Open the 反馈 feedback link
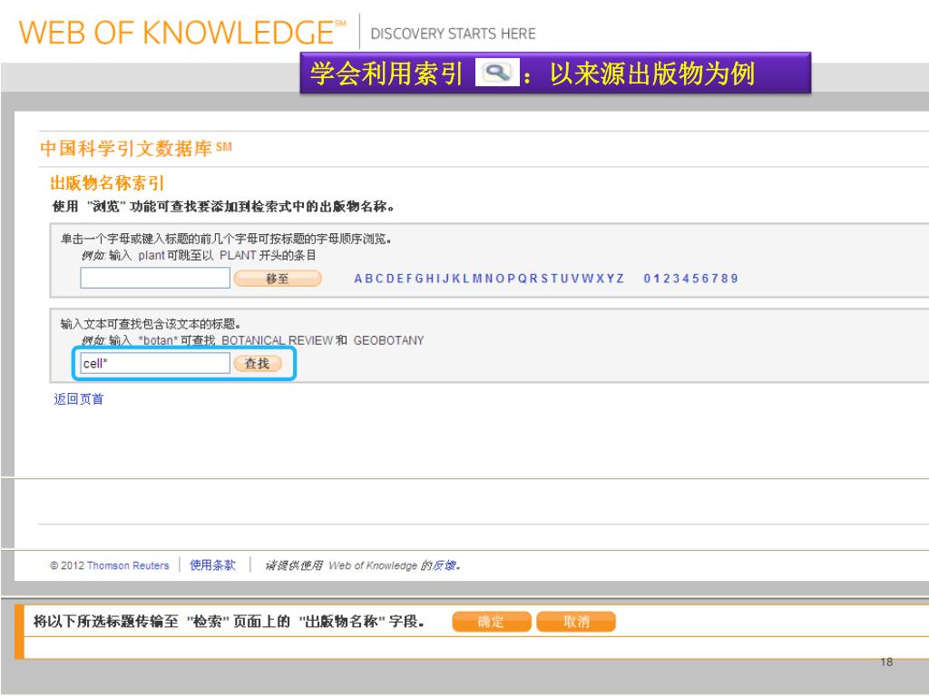Image resolution: width=929 pixels, height=697 pixels. coord(444,565)
